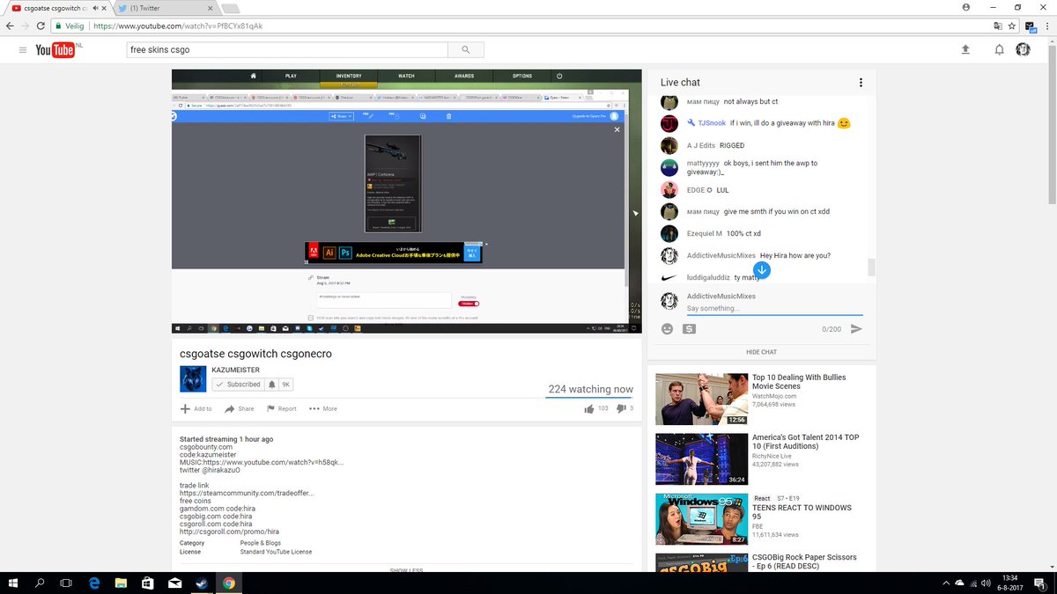This screenshot has height=594, width=1057.
Task: Dislike the video with thumbs down
Action: (621, 408)
